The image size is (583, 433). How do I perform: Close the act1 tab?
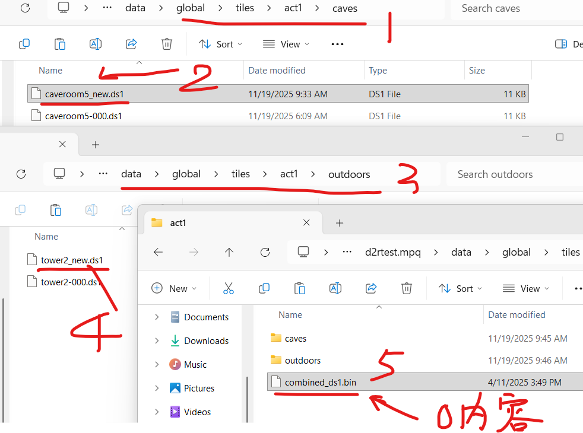[306, 222]
